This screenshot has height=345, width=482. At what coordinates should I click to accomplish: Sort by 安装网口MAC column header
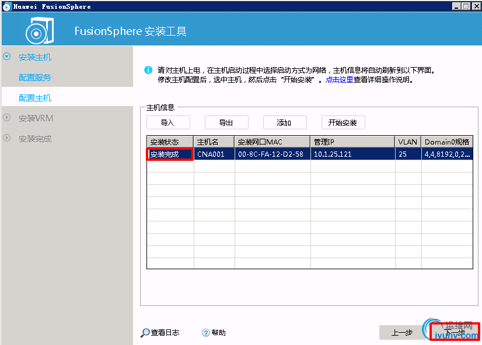[272, 142]
